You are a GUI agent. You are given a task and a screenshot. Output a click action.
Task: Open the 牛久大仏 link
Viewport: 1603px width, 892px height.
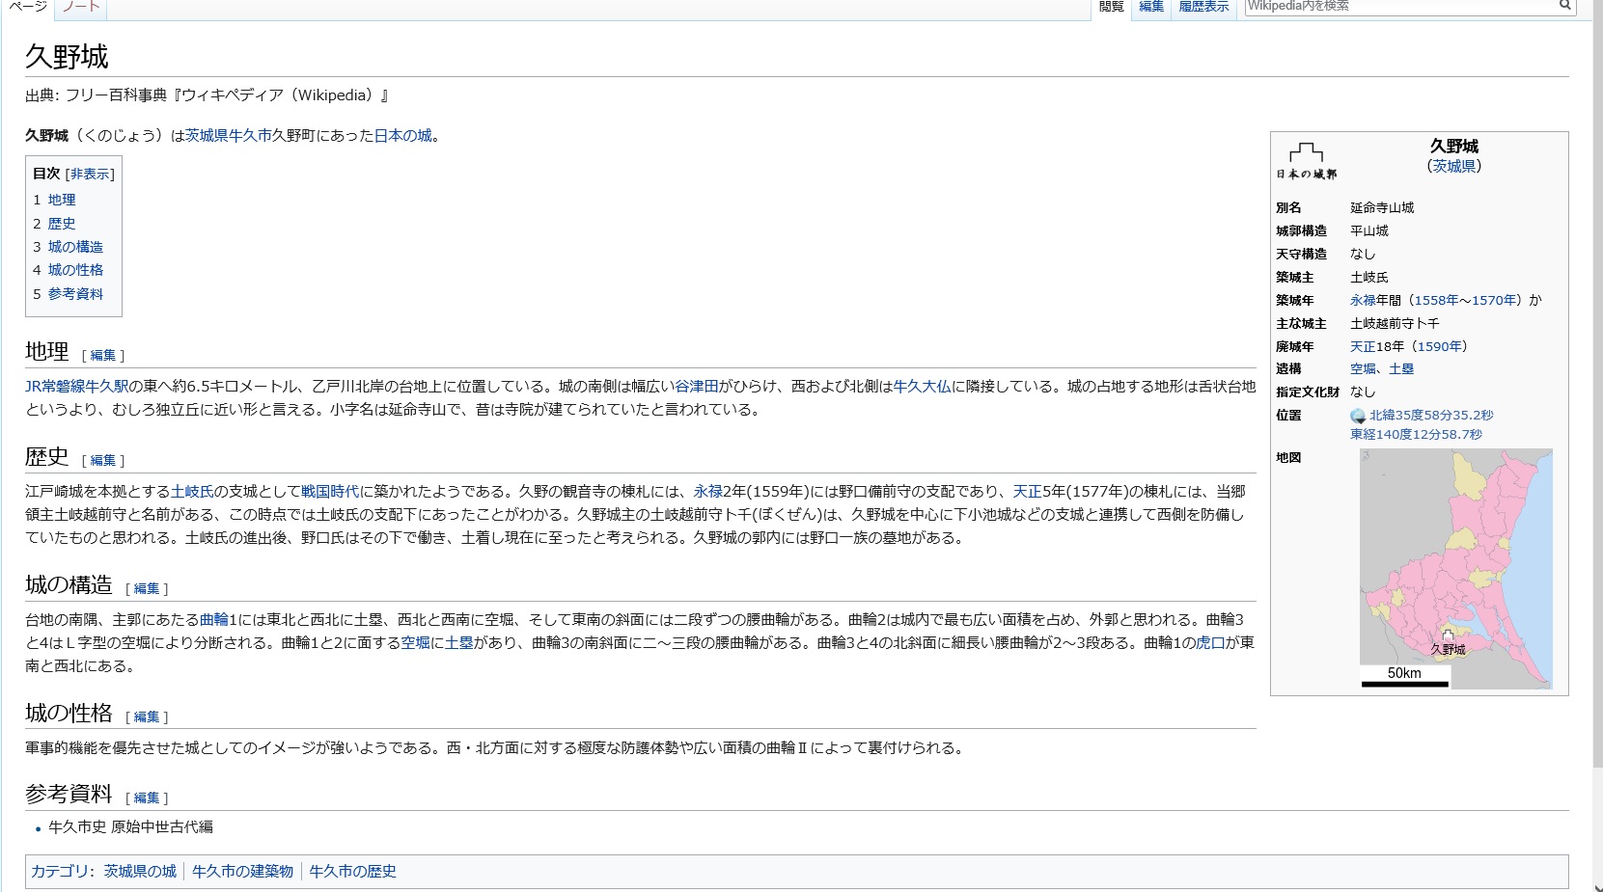[x=923, y=387]
